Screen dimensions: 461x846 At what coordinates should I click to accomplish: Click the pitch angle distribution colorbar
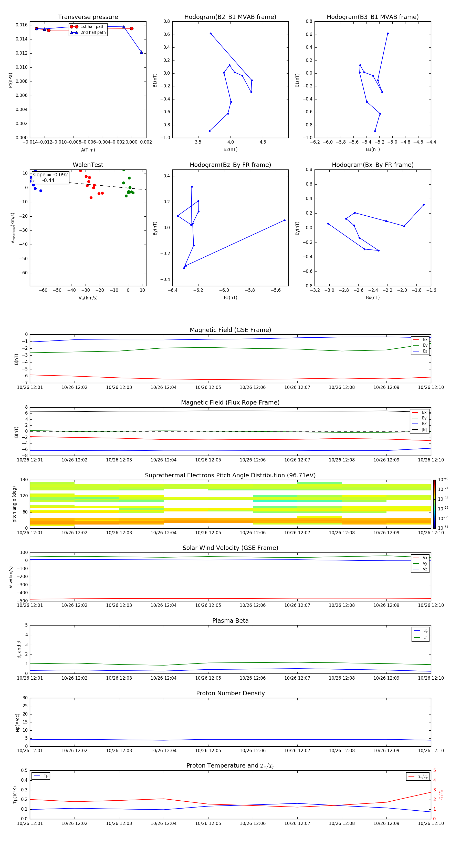tap(434, 504)
